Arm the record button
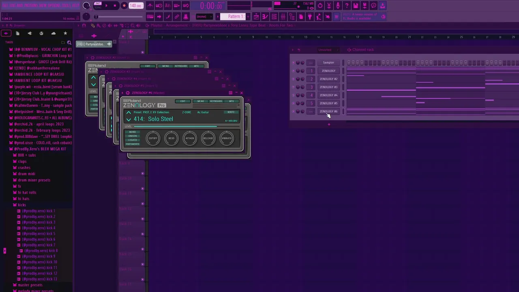519x292 pixels. (x=124, y=6)
